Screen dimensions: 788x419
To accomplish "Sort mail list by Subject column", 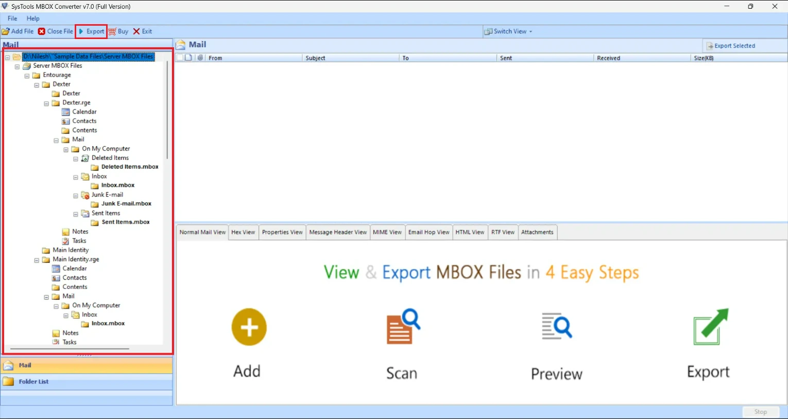I will point(350,58).
